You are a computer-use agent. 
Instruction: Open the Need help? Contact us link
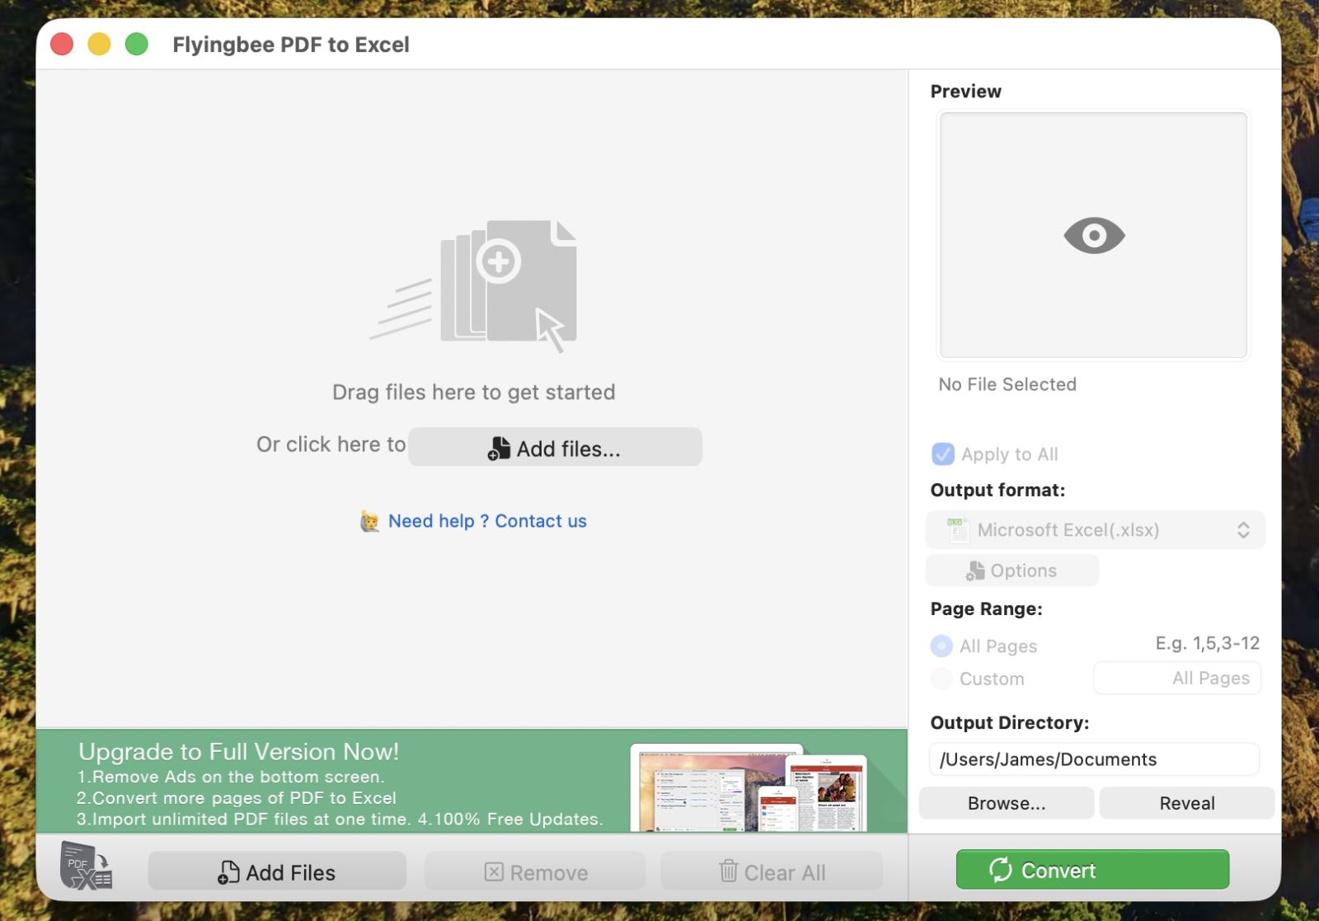(x=486, y=521)
